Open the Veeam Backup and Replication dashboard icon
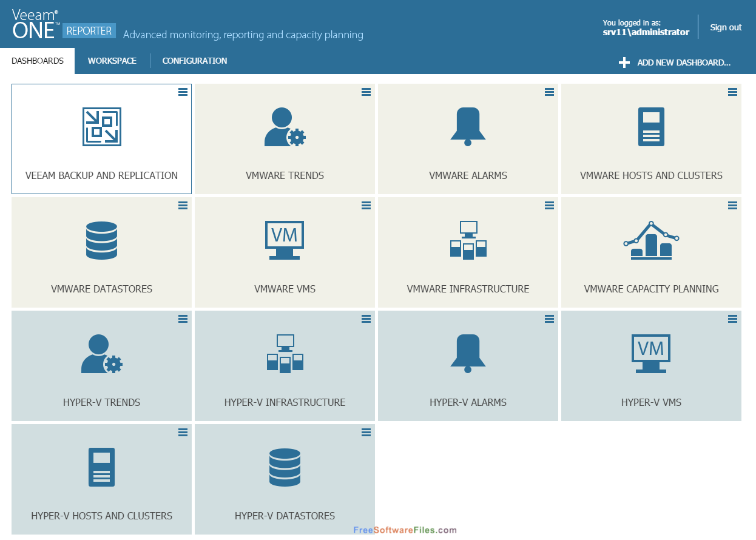The image size is (756, 540). pyautogui.click(x=101, y=127)
